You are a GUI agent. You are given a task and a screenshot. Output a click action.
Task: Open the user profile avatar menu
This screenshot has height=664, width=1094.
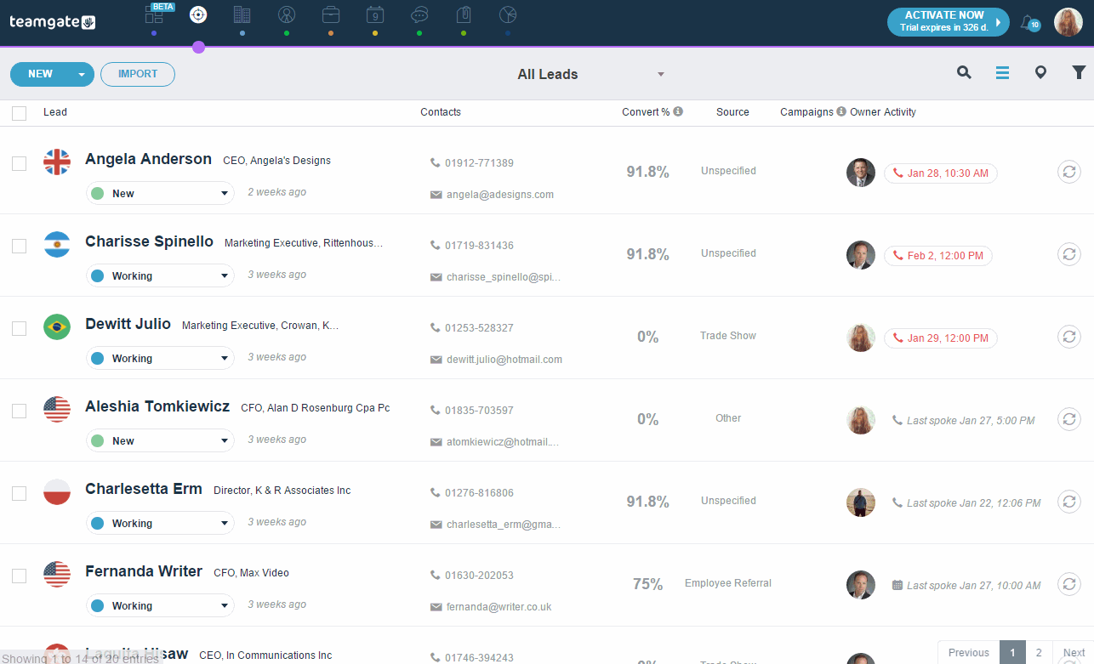click(x=1068, y=22)
